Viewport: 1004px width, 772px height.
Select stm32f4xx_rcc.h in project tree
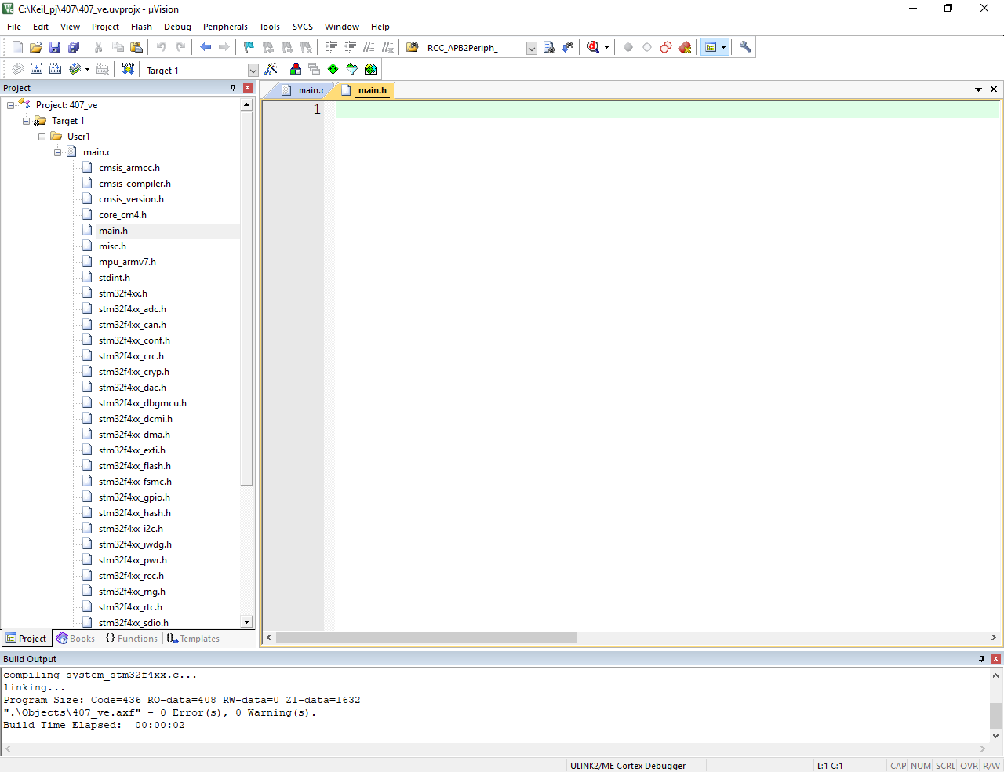coord(131,576)
